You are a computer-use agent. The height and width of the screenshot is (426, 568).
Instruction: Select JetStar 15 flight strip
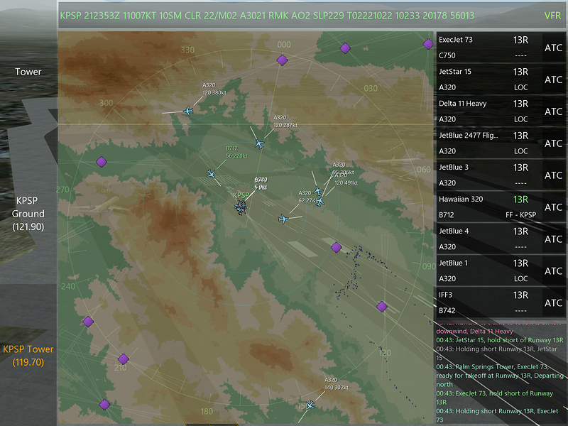(489, 80)
